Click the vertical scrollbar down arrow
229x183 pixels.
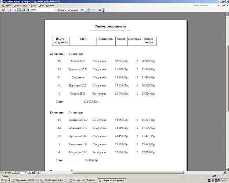click(x=227, y=169)
